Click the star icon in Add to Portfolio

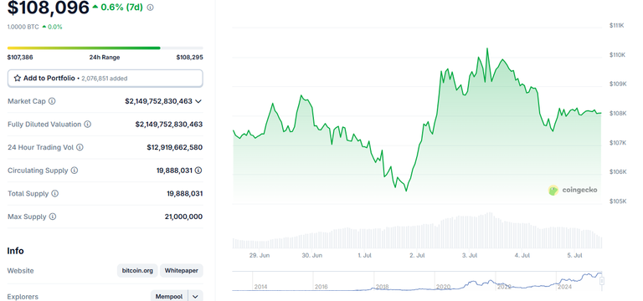[x=18, y=79]
